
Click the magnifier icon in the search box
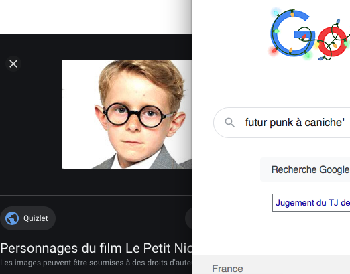coord(229,123)
